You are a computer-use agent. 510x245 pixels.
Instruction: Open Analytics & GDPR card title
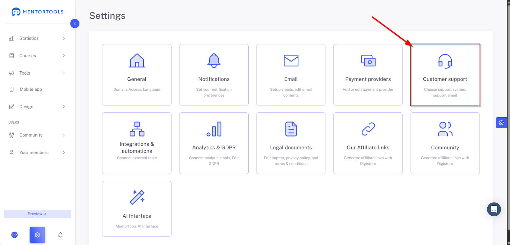(214, 148)
